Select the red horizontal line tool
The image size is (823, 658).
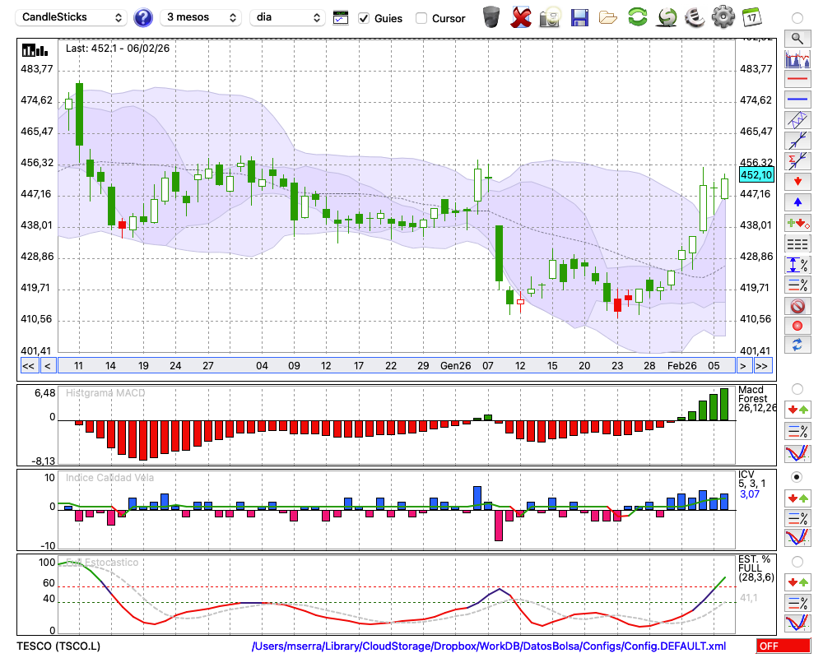(x=797, y=79)
